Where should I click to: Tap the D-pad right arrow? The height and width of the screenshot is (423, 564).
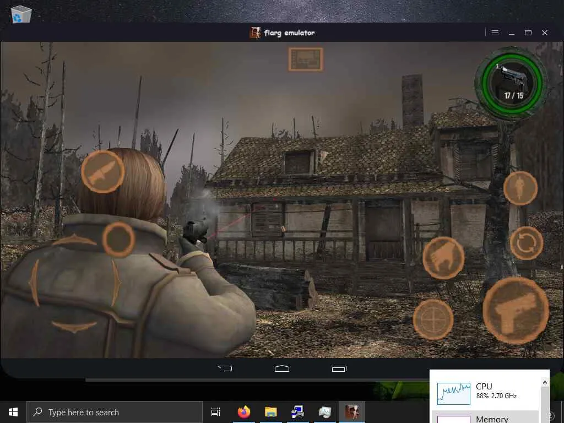click(x=116, y=283)
